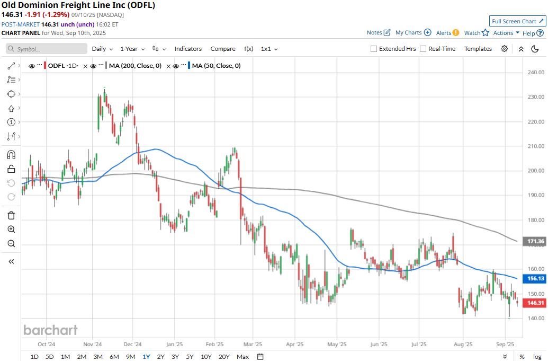Enable the Real-Time checkbox
The image size is (548, 361).
click(x=423, y=49)
